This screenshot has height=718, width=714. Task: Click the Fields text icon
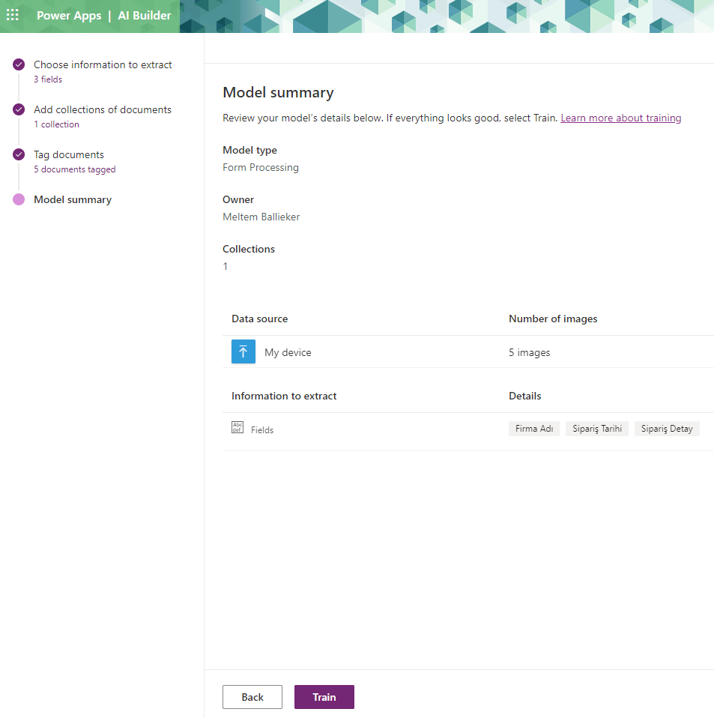point(238,428)
